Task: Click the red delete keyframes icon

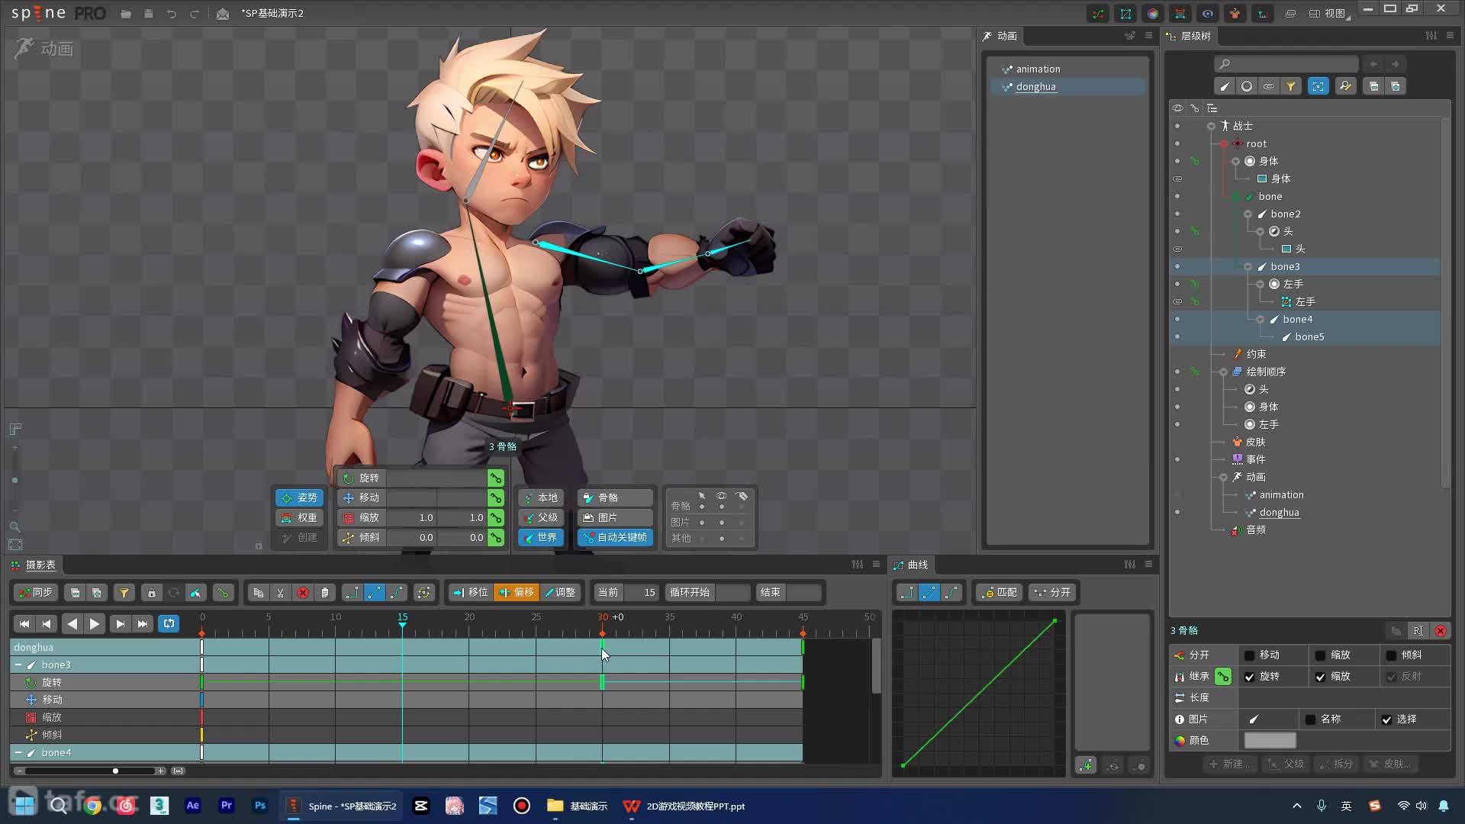Action: [x=303, y=592]
